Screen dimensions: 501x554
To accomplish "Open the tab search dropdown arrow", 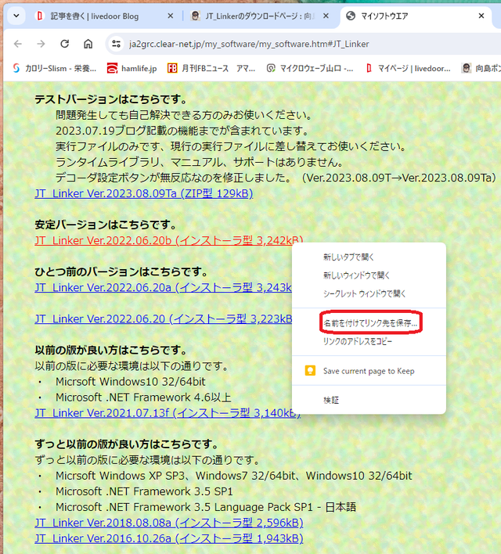I will click(x=16, y=16).
